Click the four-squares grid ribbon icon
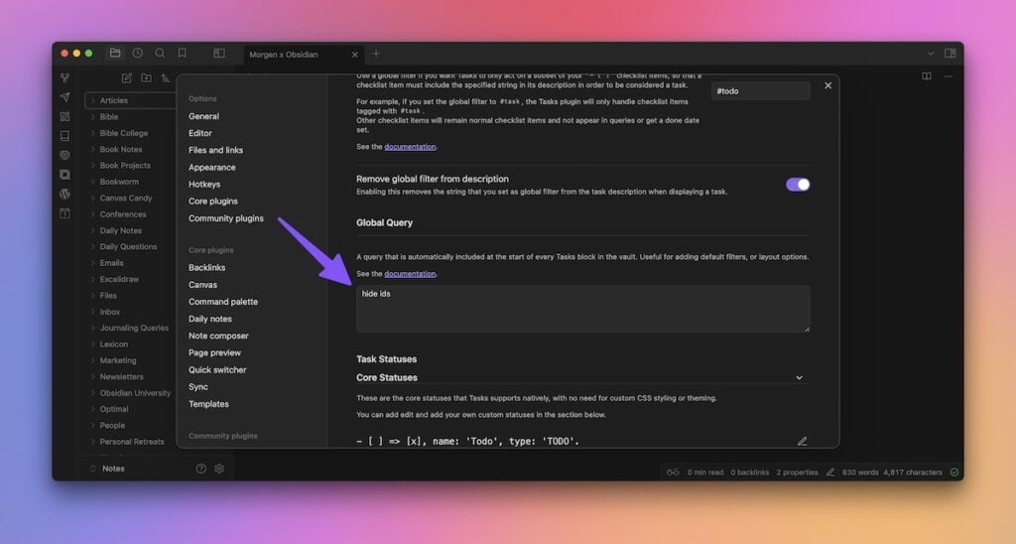The width and height of the screenshot is (1016, 544). click(x=64, y=117)
